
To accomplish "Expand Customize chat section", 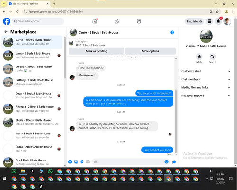I will pyautogui.click(x=206, y=71).
